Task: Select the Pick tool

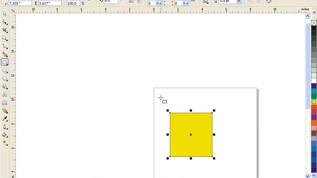Action: pyautogui.click(x=4, y=14)
